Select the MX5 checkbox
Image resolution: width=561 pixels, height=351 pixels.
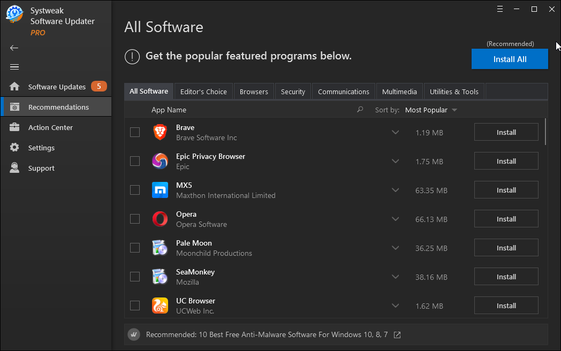click(x=135, y=190)
